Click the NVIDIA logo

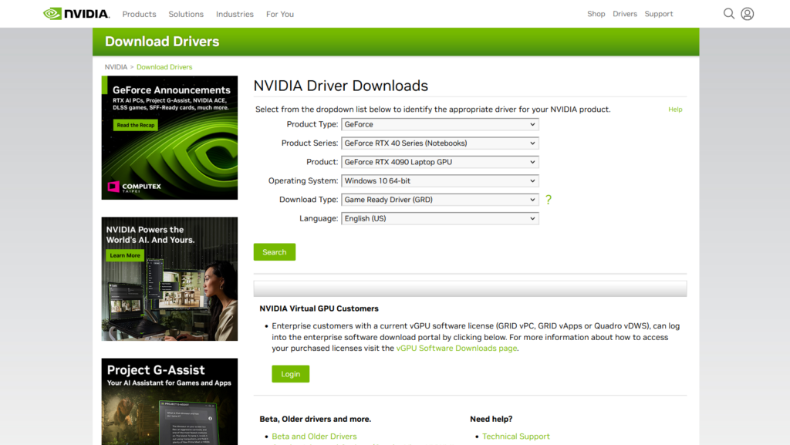click(75, 13)
